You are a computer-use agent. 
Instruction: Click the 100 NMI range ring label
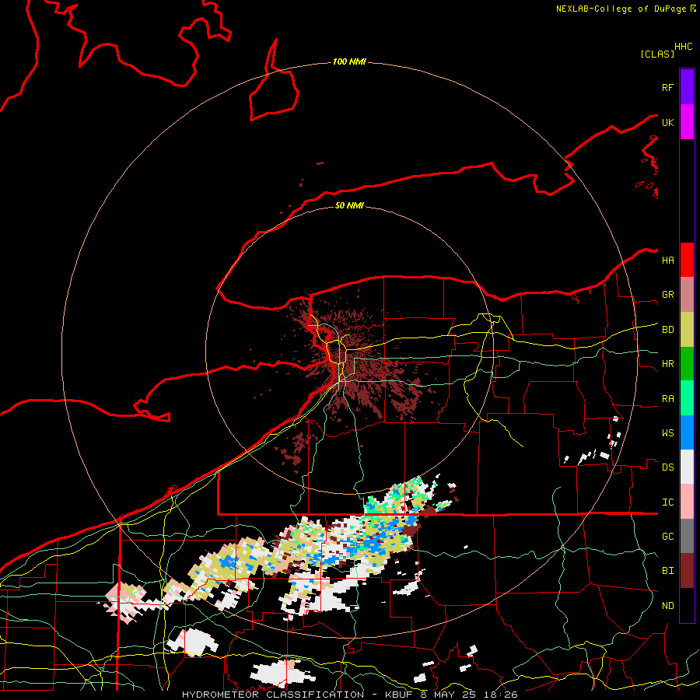(x=349, y=61)
